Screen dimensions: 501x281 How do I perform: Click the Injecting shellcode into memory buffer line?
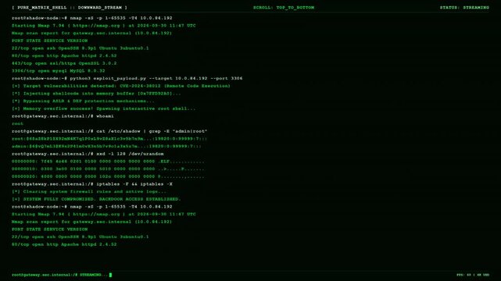point(96,94)
